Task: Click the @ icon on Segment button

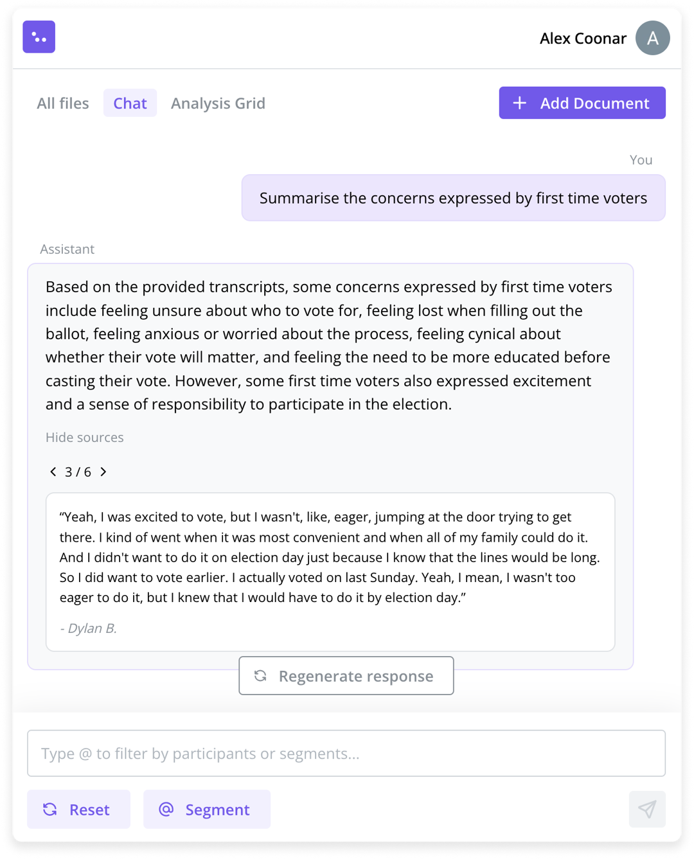Action: [x=166, y=809]
